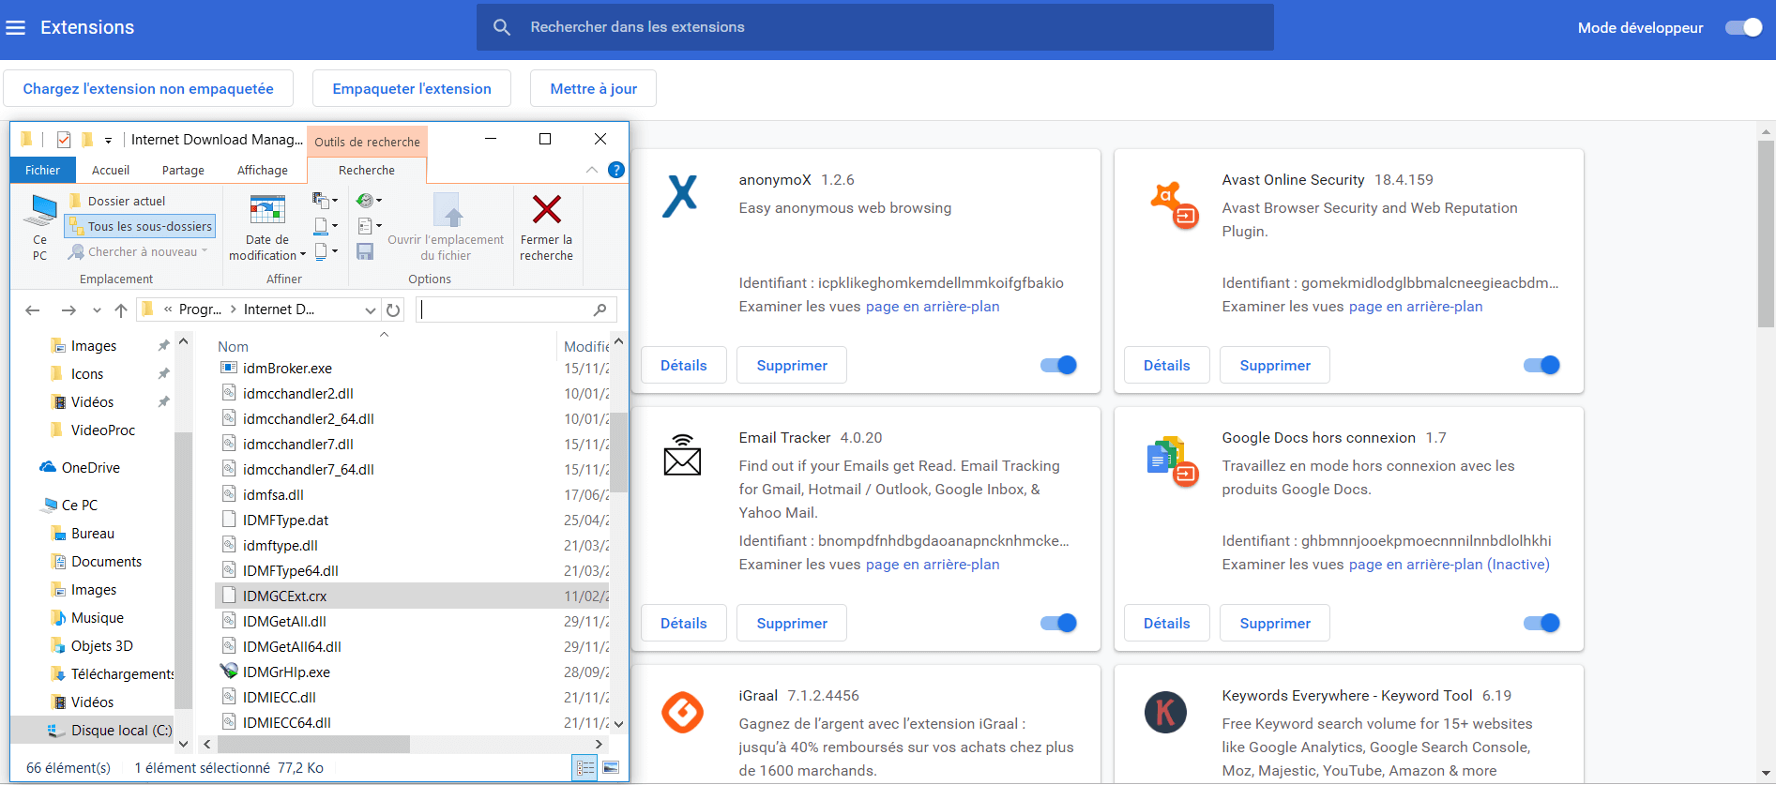This screenshot has height=785, width=1776.
Task: Toggle Mode développeur switch
Action: coord(1744,28)
